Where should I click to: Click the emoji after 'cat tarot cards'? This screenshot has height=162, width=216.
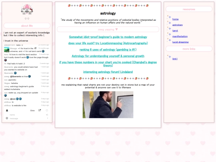43,51
